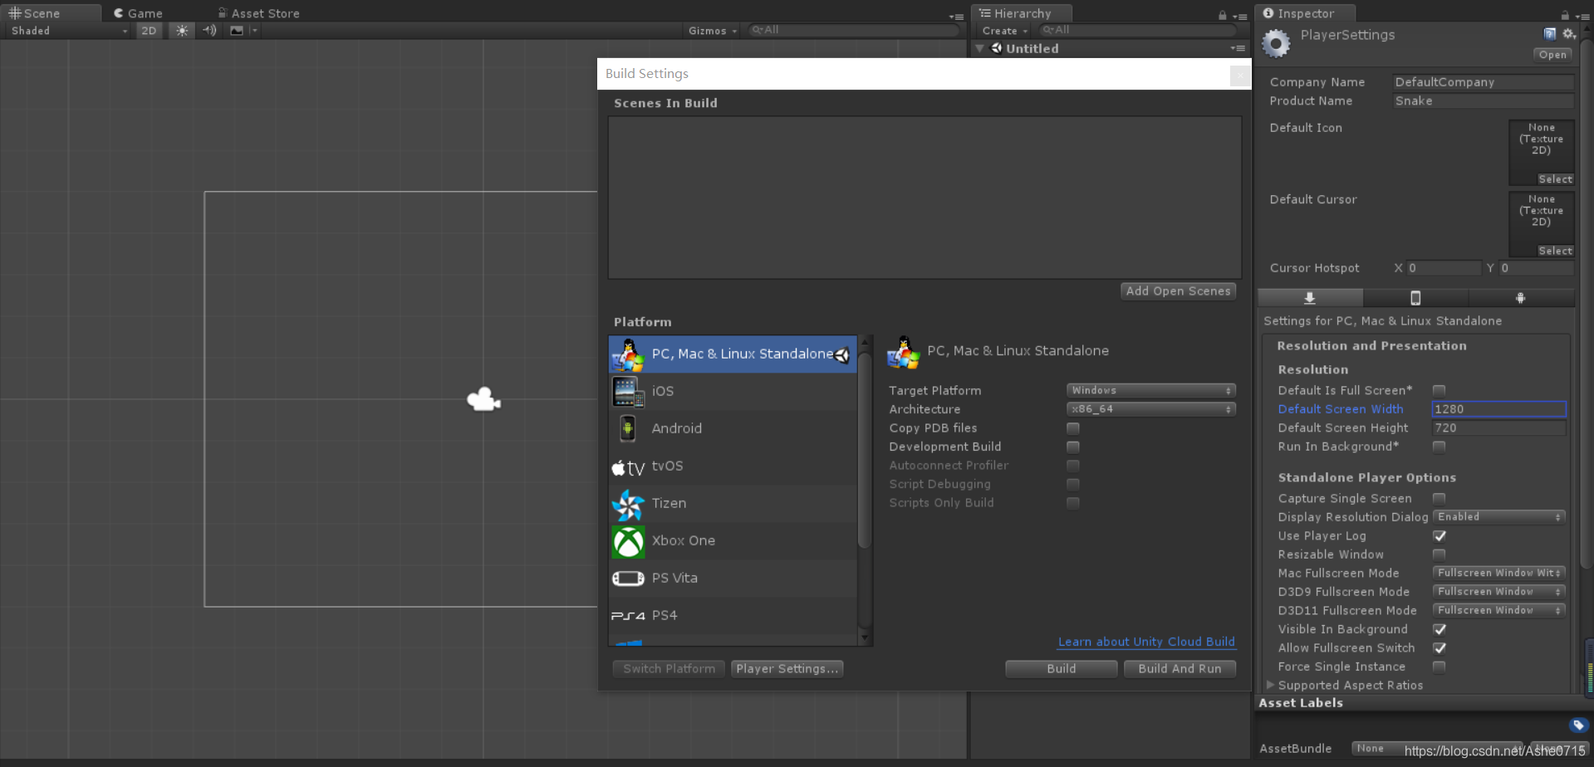Click the PlayerSettings gear icon
Screen dimensions: 1594x767
(1276, 43)
